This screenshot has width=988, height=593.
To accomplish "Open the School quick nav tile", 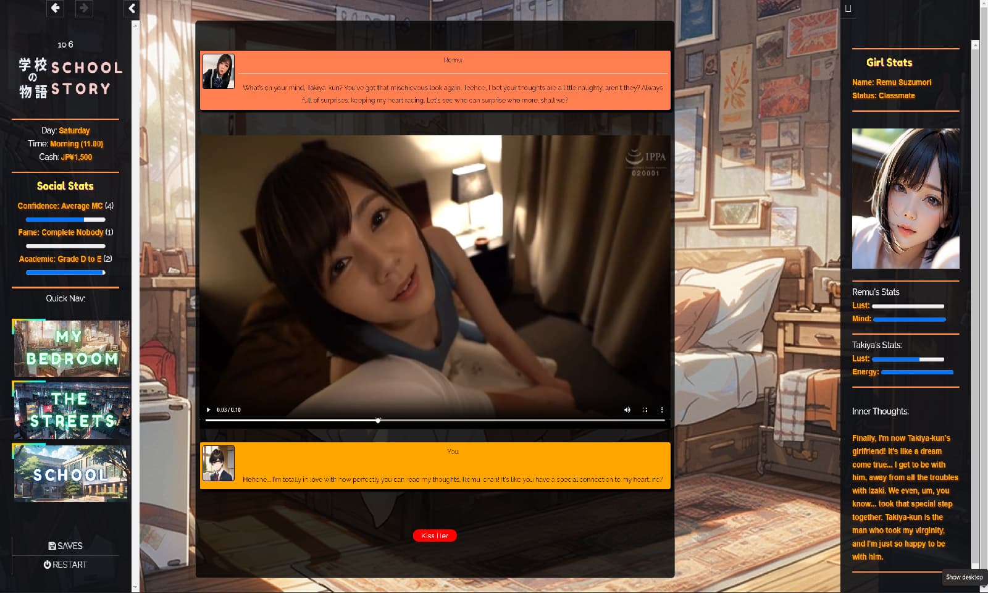I will 72,473.
